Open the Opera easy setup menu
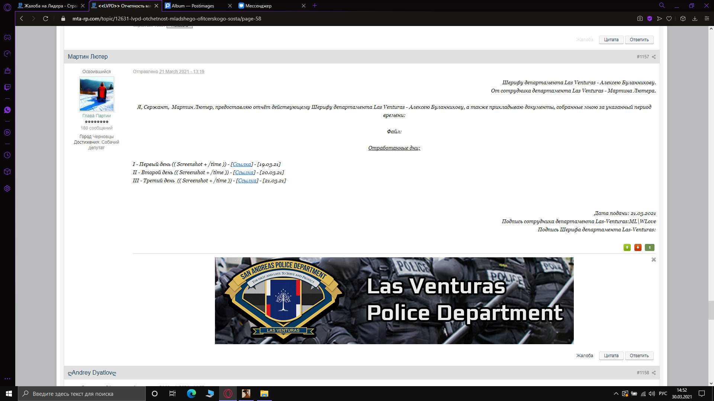Viewport: 714px width, 401px height. pyautogui.click(x=707, y=19)
